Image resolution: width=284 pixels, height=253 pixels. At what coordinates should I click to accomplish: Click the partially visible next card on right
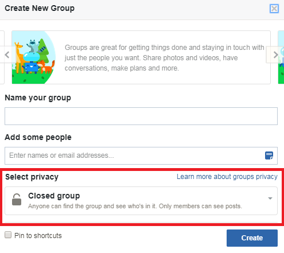click(x=281, y=57)
